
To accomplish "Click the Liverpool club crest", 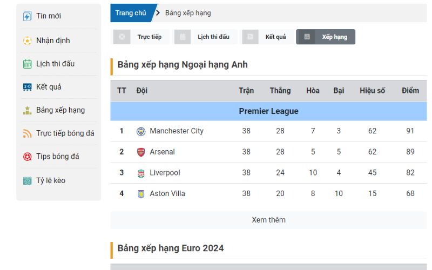I will click(x=141, y=173).
